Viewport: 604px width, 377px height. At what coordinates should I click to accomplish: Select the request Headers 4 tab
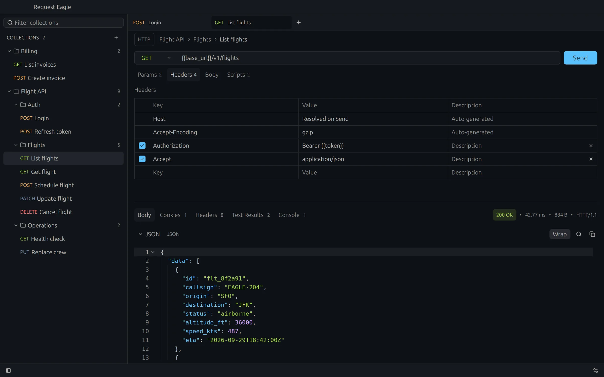[x=183, y=75]
